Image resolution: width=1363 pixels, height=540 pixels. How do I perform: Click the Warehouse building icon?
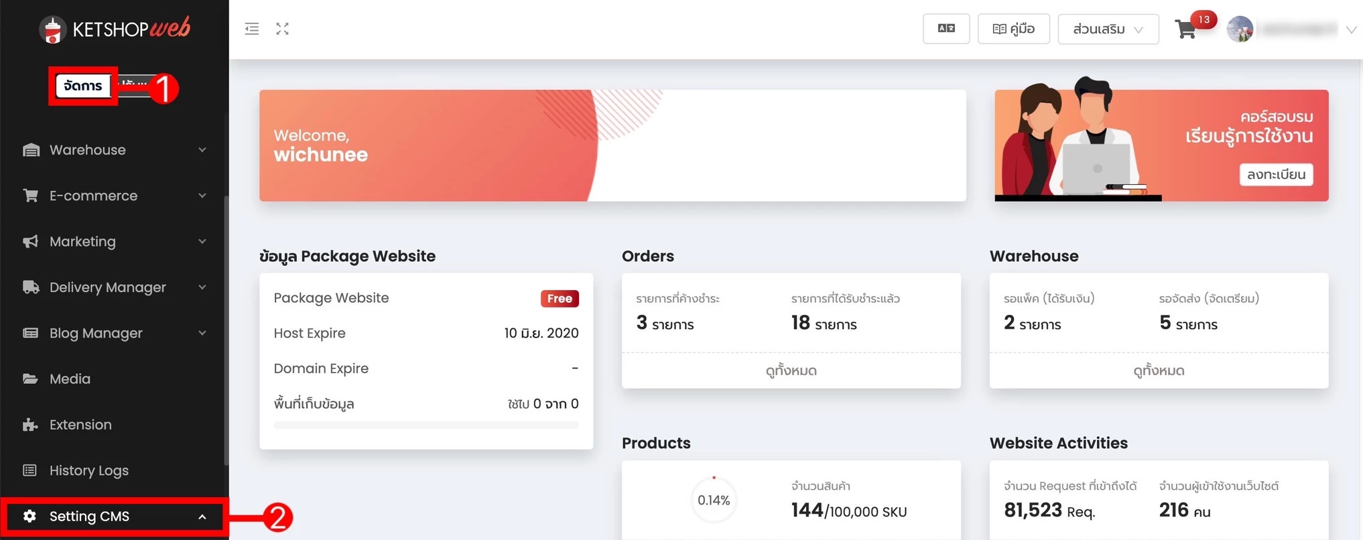[x=31, y=150]
